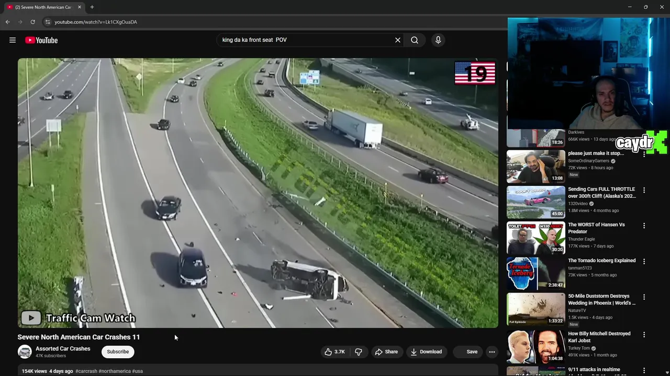Viewport: 670px width, 376px height.
Task: Clear the search box text
Action: click(398, 40)
